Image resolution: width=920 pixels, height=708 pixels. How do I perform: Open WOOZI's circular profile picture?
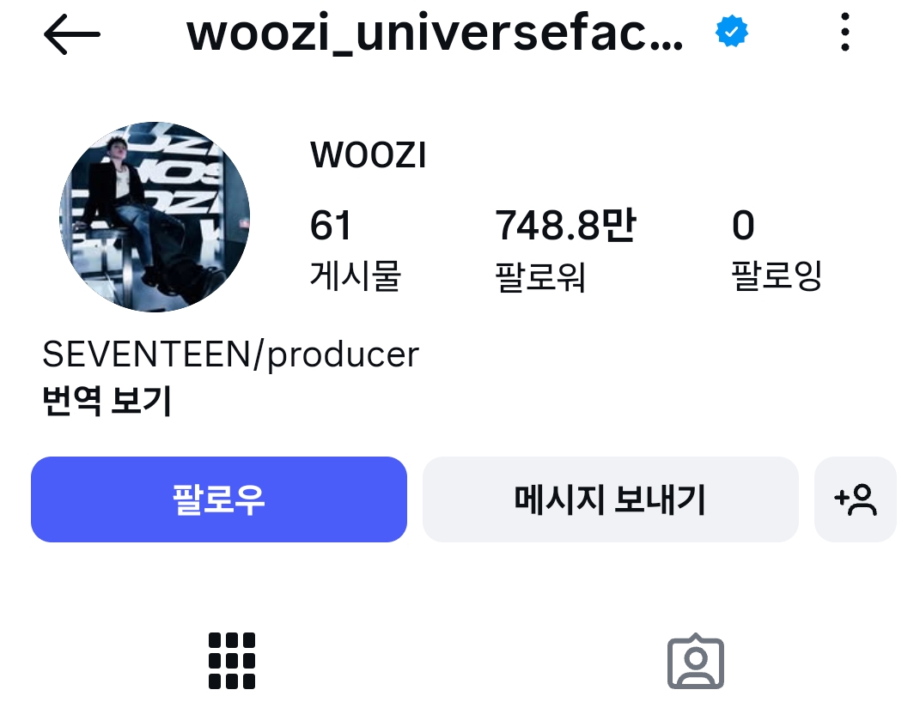[155, 217]
